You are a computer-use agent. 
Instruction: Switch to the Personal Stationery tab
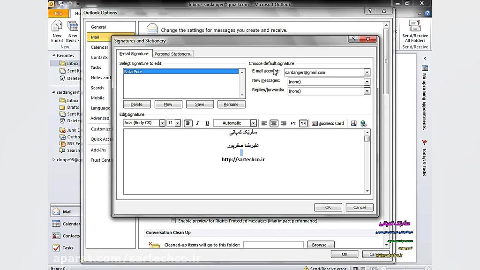[172, 53]
